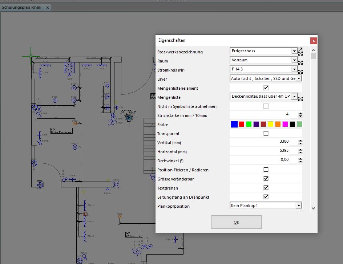
Task: Switch to the Schulungsplan P.hmi tab
Action: click(x=21, y=8)
